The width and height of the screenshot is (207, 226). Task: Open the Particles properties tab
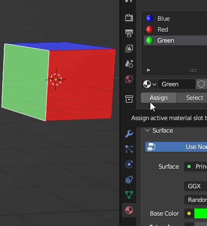[129, 149]
